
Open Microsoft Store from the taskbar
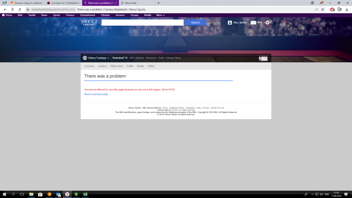(40, 194)
